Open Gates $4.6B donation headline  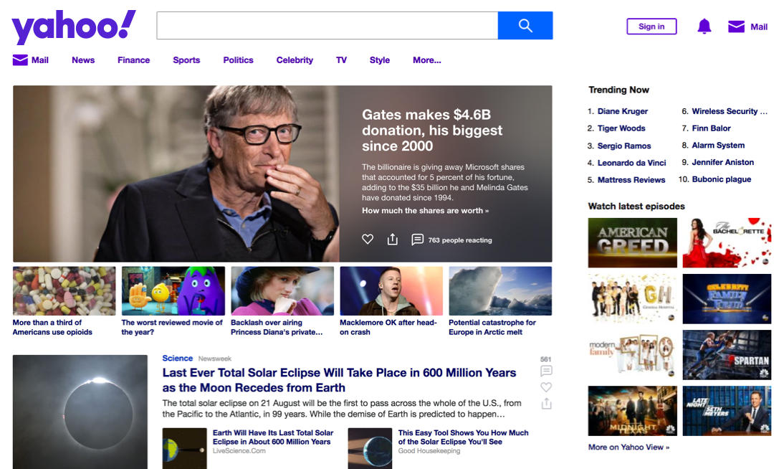(432, 130)
